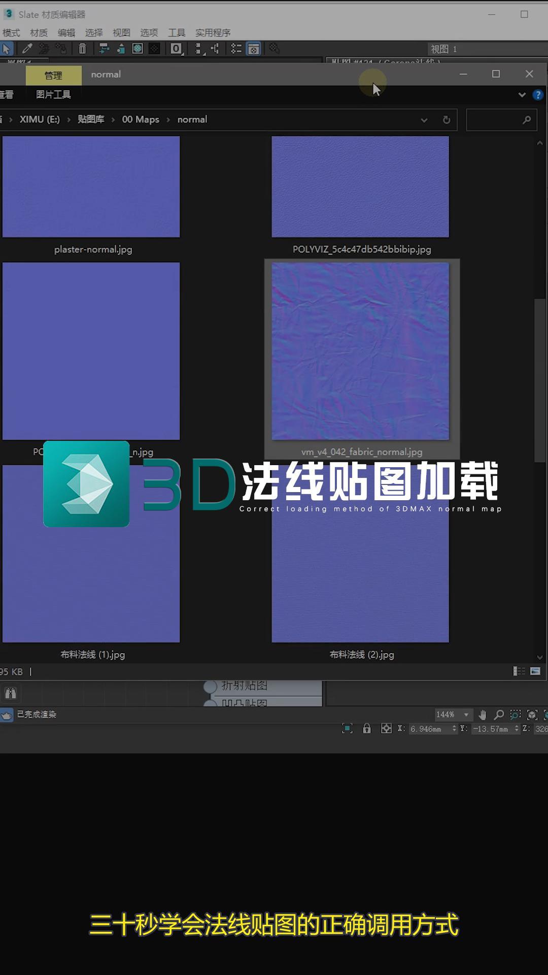Image resolution: width=548 pixels, height=975 pixels.
Task: Go to the 贴图库 breadcrumb folder
Action: point(91,120)
